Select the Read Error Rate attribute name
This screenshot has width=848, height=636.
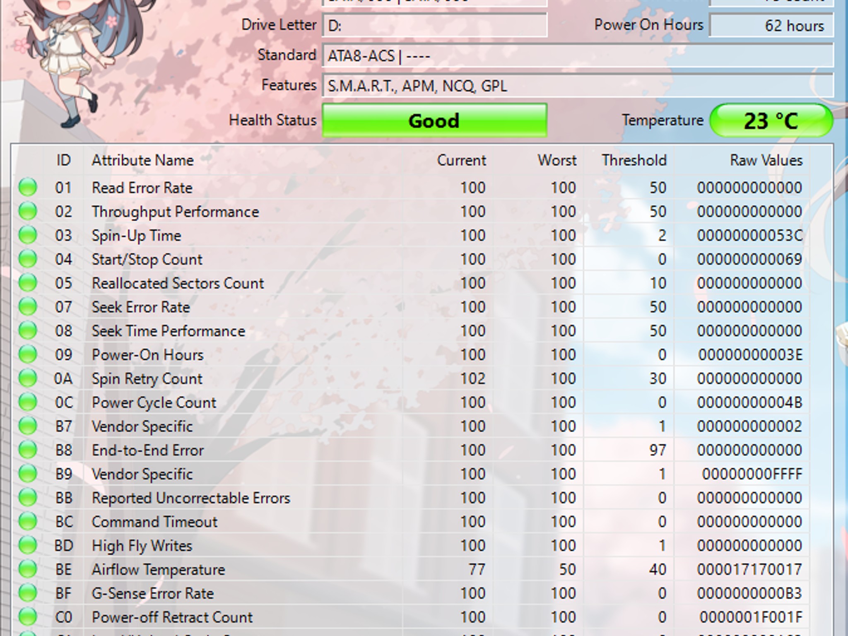click(142, 188)
